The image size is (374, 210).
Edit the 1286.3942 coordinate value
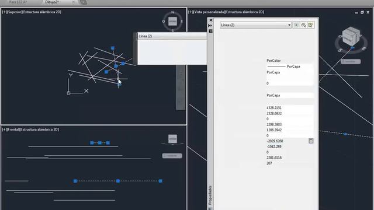(x=274, y=130)
